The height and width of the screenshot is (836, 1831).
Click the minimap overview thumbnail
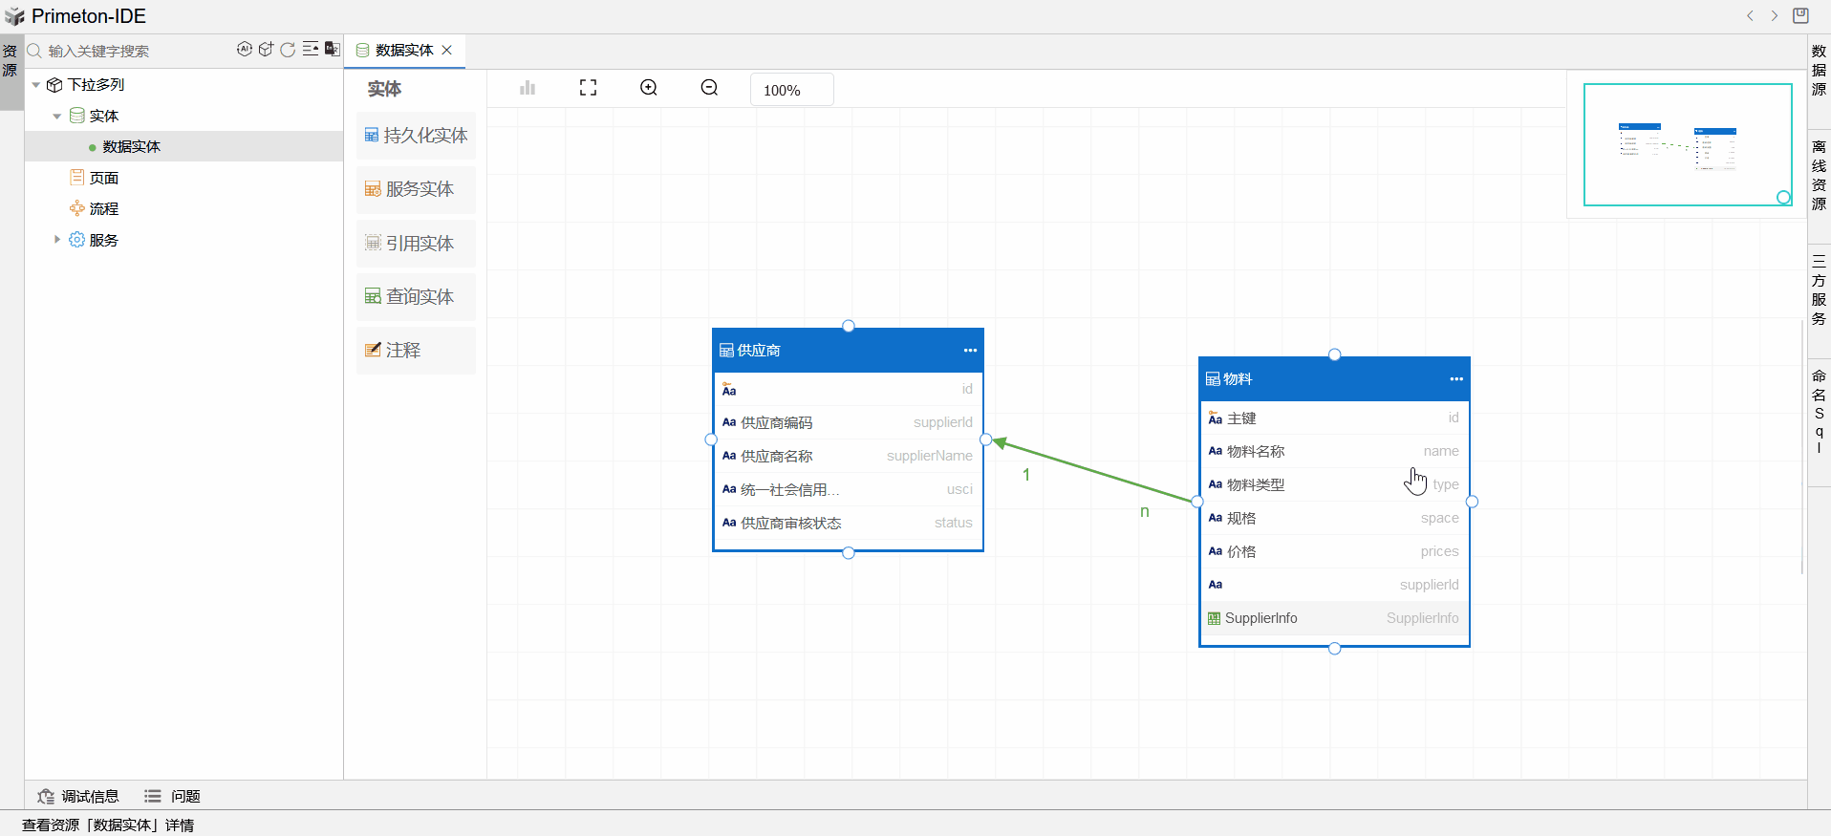(x=1687, y=144)
